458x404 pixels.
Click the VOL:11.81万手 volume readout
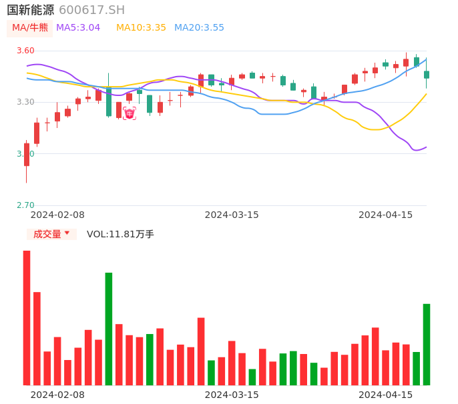(x=120, y=234)
